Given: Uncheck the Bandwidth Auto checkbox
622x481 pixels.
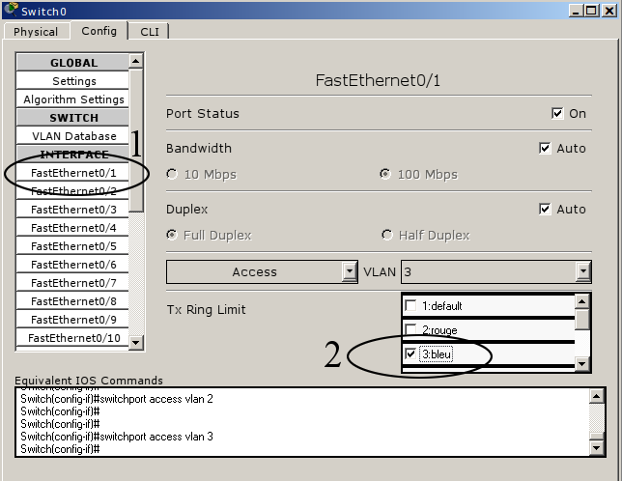Looking at the screenshot, I should (545, 149).
